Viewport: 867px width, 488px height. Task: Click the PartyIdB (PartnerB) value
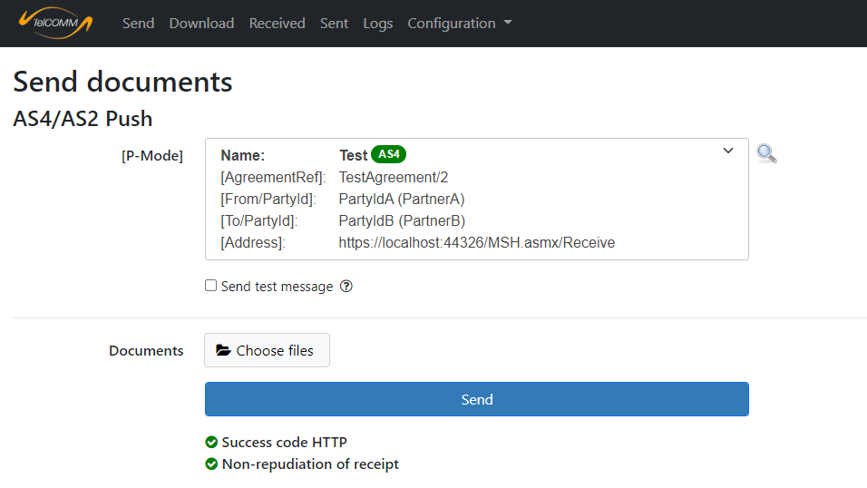pos(402,220)
